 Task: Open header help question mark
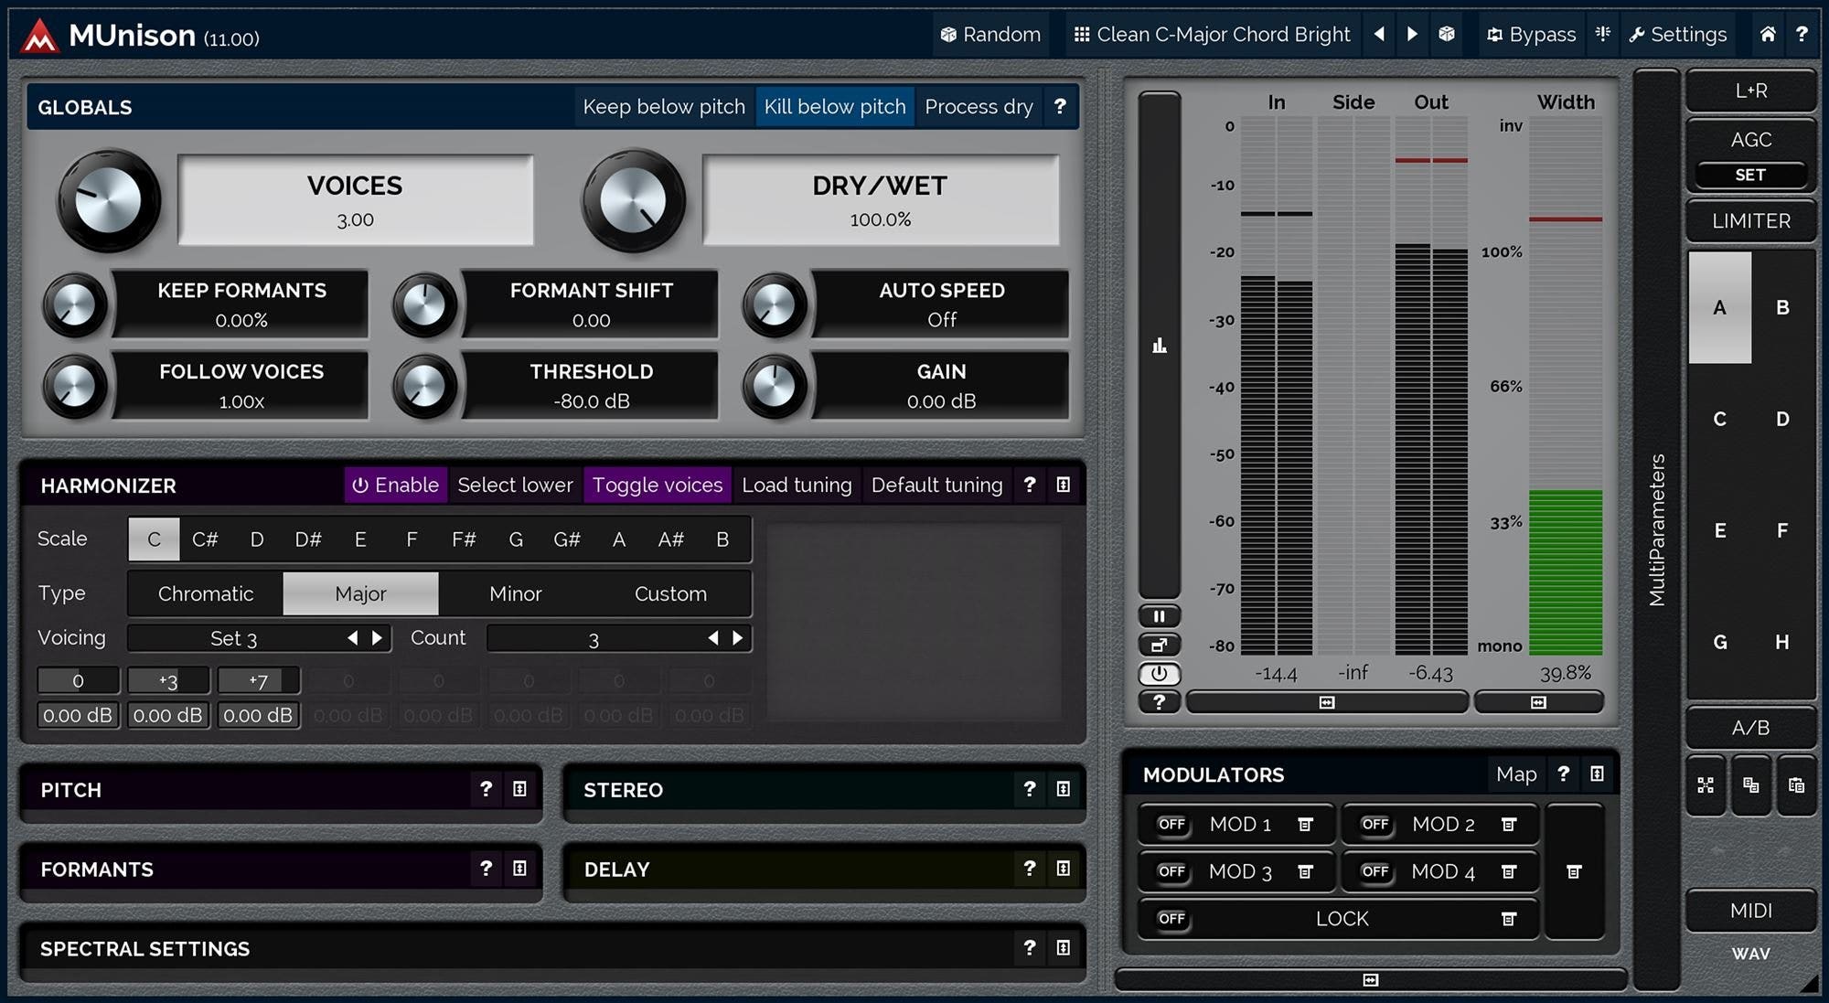pos(1802,35)
